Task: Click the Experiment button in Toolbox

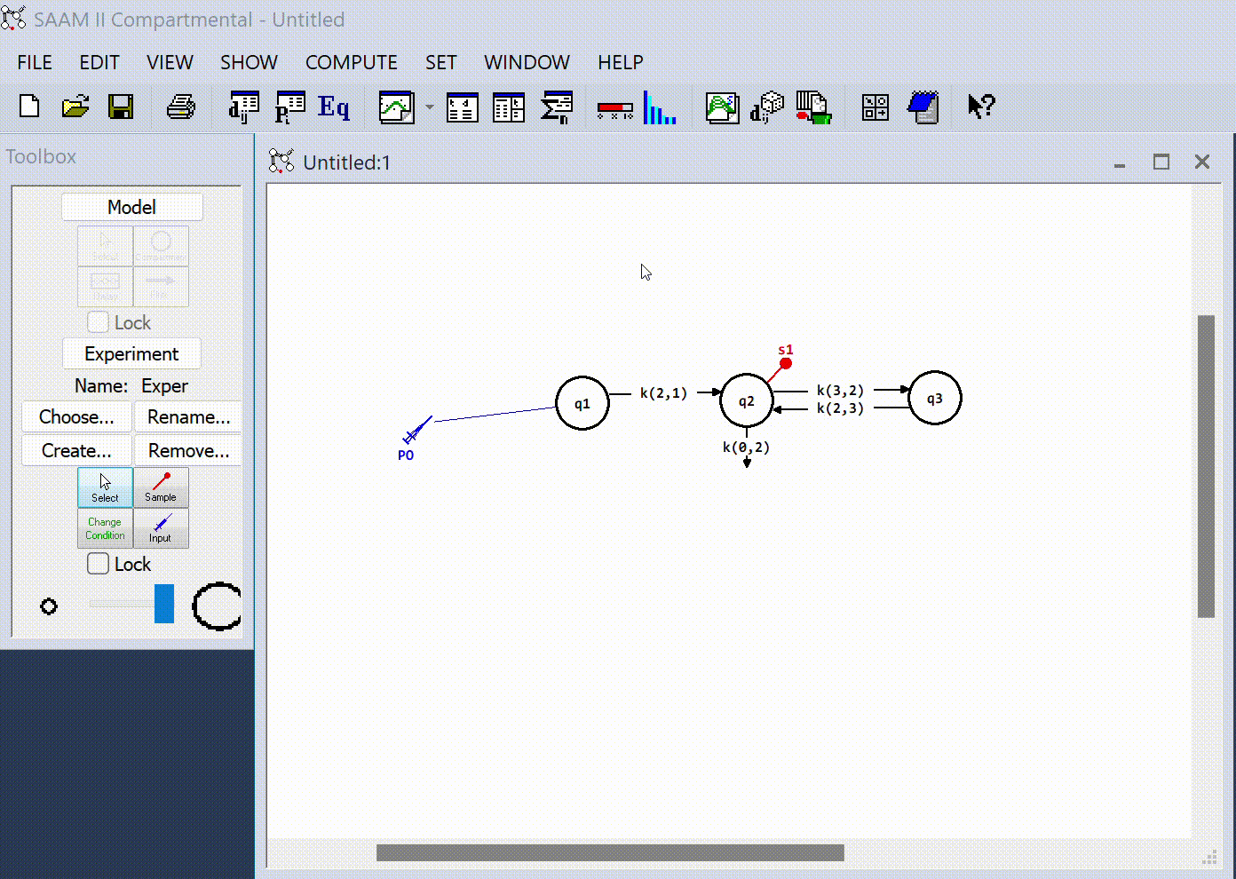Action: [131, 353]
